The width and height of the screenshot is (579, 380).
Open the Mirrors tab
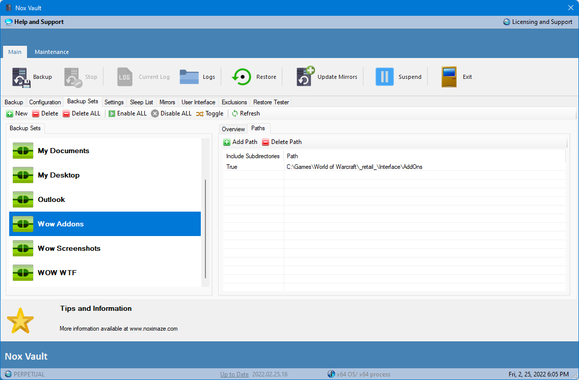pyautogui.click(x=167, y=102)
